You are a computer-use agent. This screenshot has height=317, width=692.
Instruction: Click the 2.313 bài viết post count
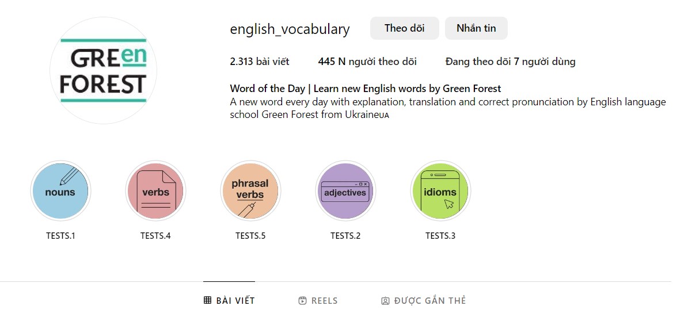click(260, 62)
